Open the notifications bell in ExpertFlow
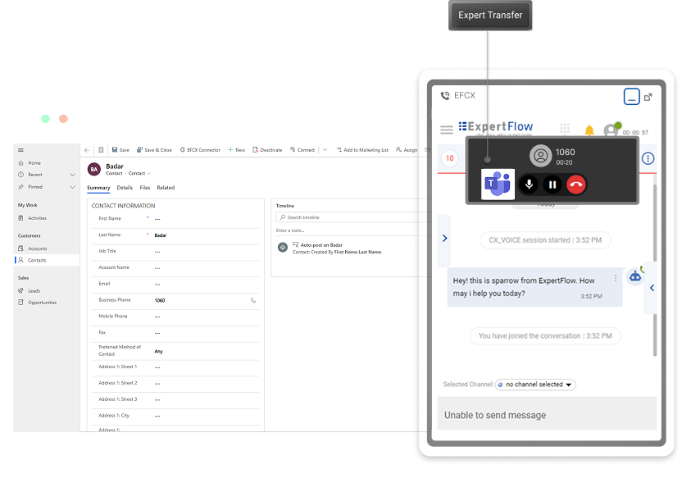The width and height of the screenshot is (682, 483). pos(589,130)
